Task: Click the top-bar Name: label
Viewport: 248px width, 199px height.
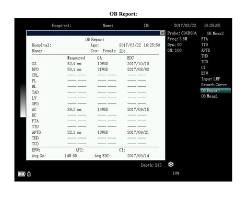Action: point(108,26)
